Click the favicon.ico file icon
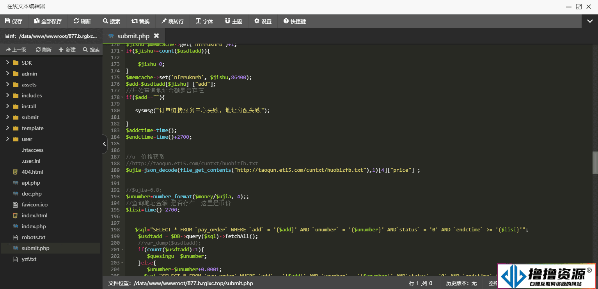Screen dimensions: 598x289 tap(15, 204)
